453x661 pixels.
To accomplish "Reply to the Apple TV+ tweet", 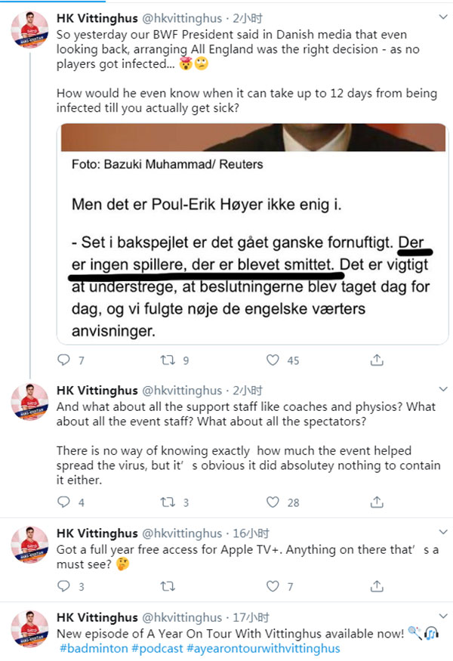I will coord(63,585).
